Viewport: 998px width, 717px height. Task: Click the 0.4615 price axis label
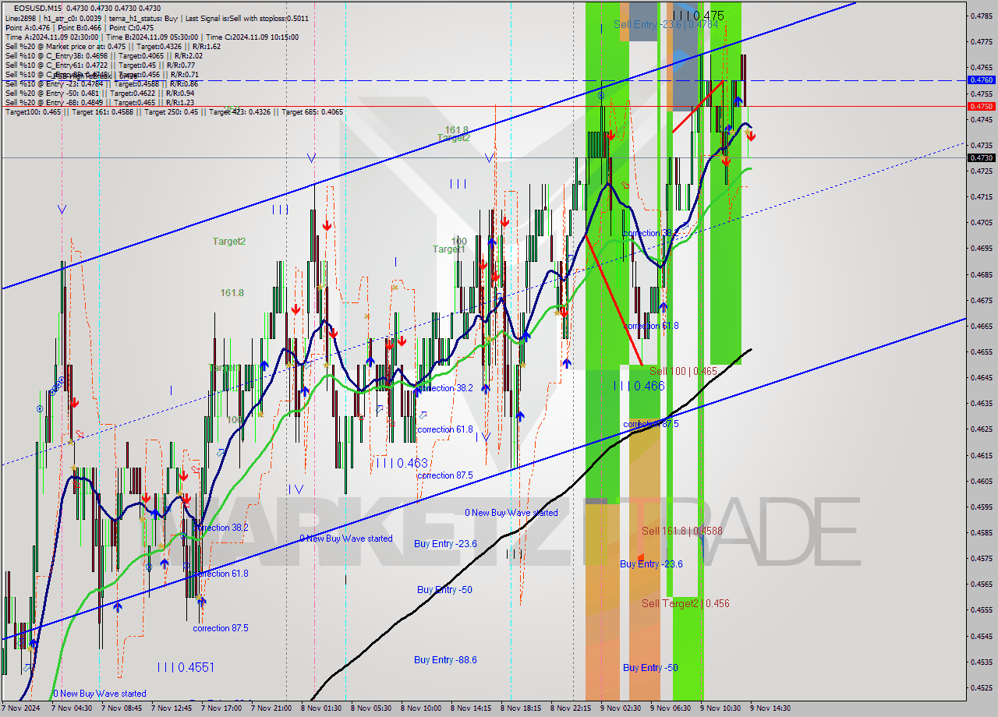[x=981, y=455]
